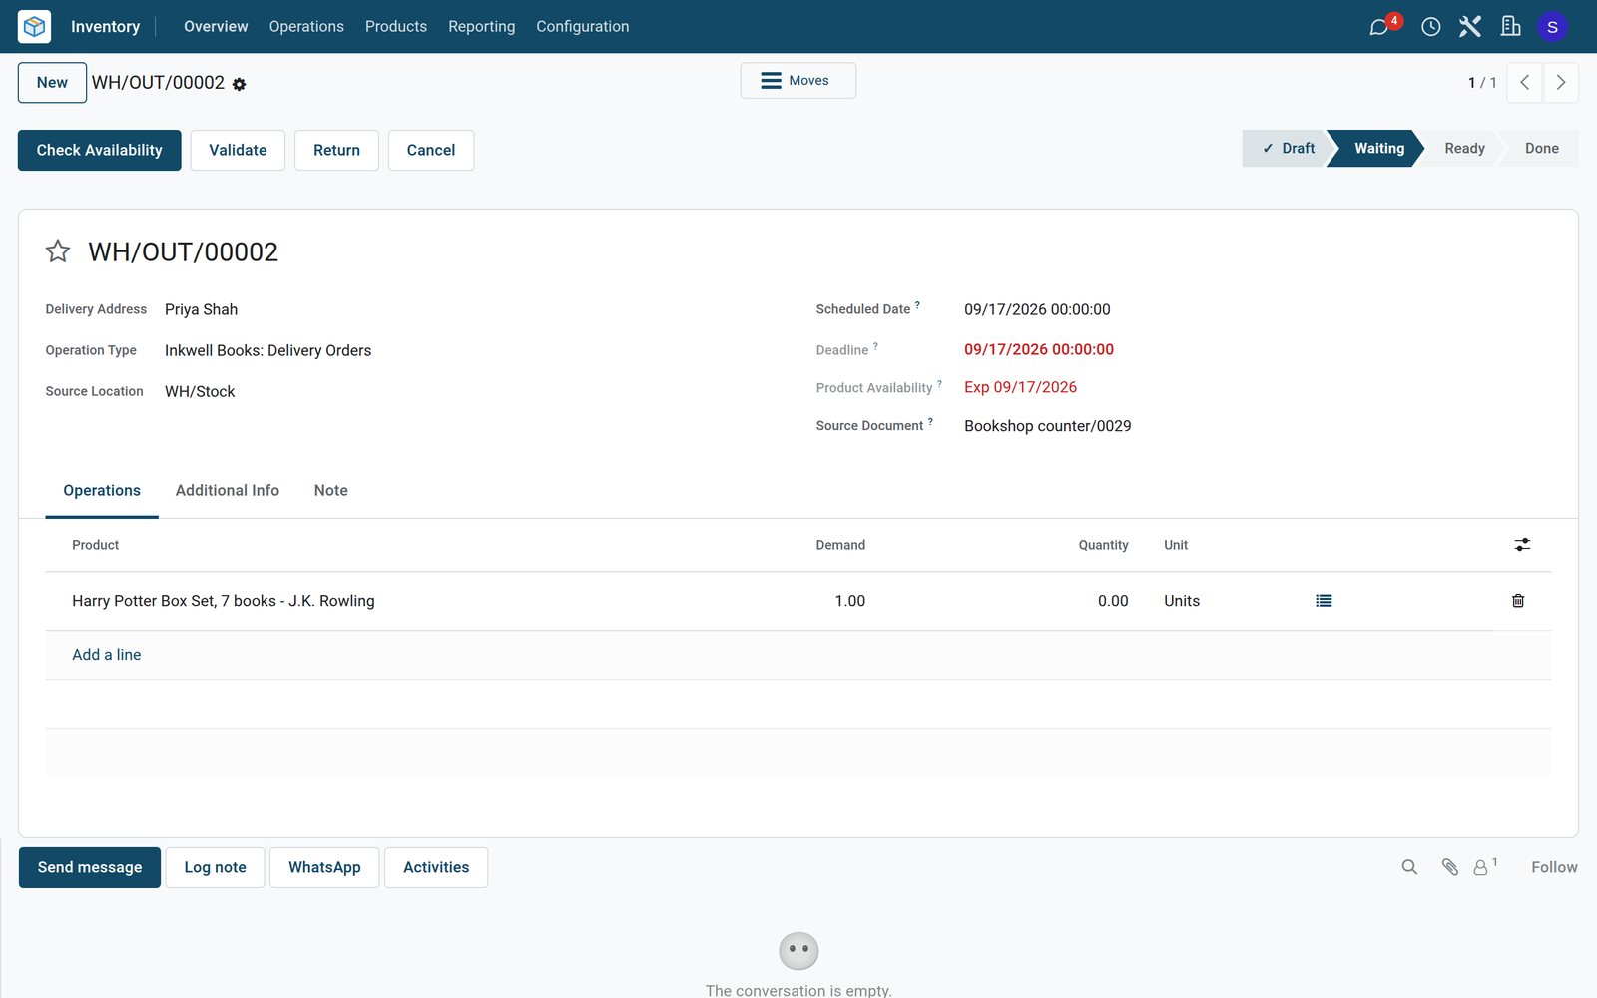
Task: Go to the next record arrow
Action: coord(1561,83)
